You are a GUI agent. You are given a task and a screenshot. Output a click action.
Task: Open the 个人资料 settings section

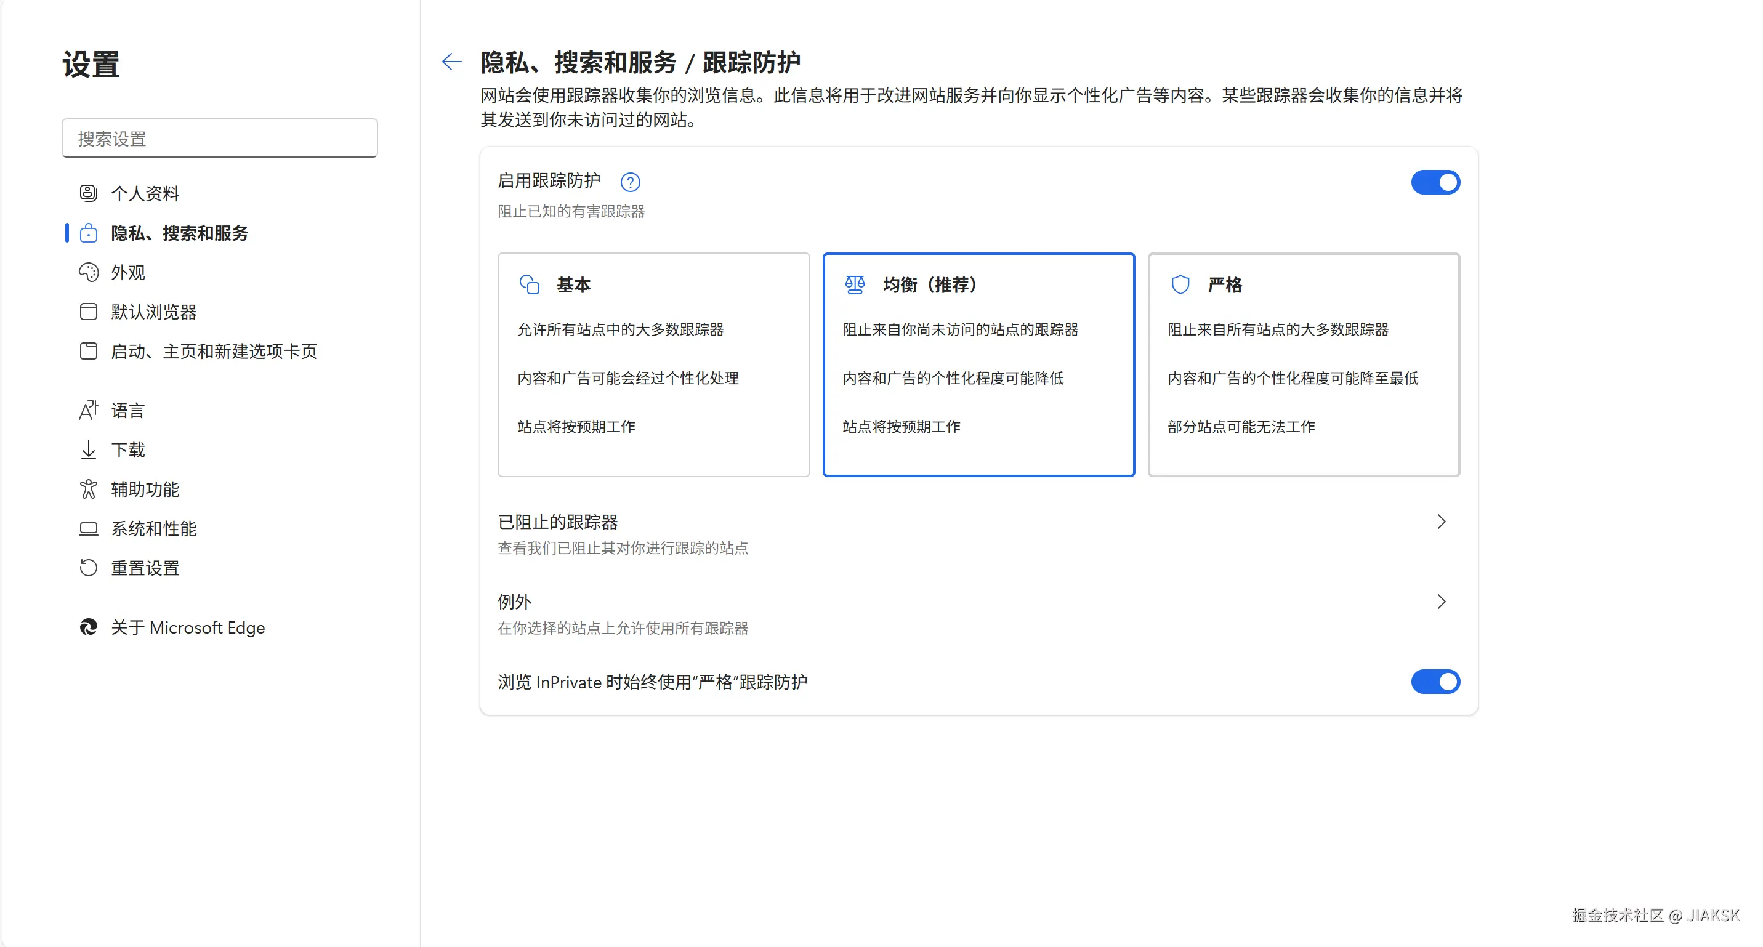pyautogui.click(x=145, y=193)
